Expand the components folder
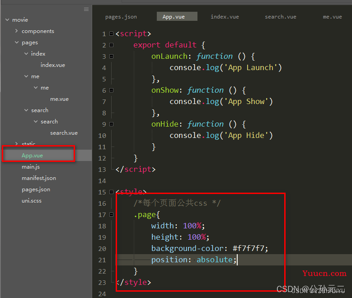Image resolution: width=352 pixels, height=298 pixels. (x=16, y=31)
